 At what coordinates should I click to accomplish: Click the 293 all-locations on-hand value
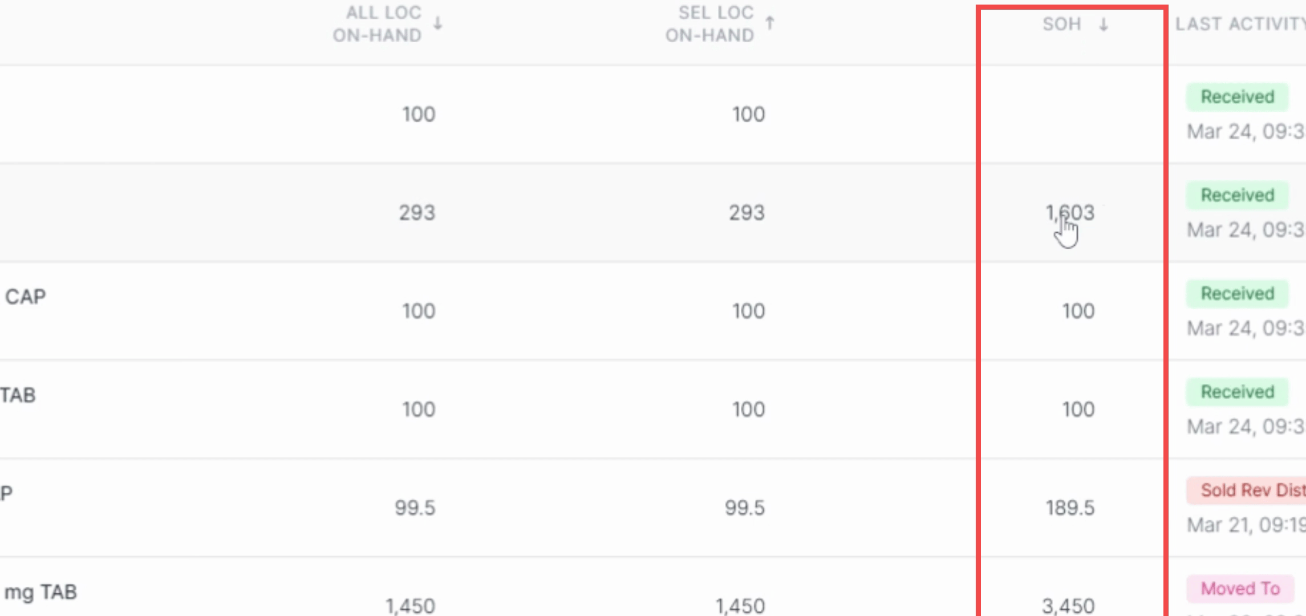417,213
